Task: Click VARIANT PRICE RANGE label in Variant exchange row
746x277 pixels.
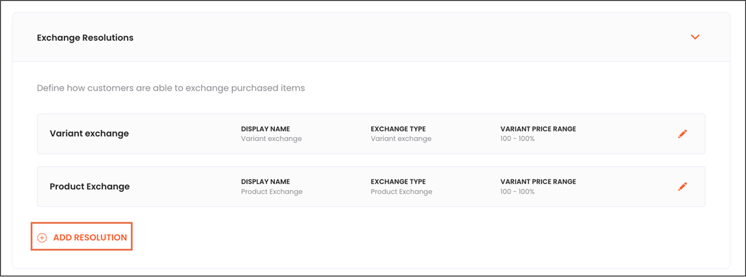Action: [537, 129]
